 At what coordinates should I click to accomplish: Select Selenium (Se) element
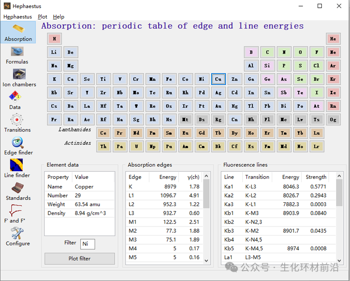(x=300, y=79)
